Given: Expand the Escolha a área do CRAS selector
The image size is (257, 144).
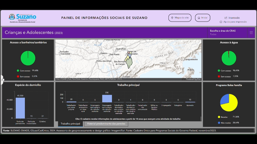Looking at the screenshot, I should (x=227, y=32).
